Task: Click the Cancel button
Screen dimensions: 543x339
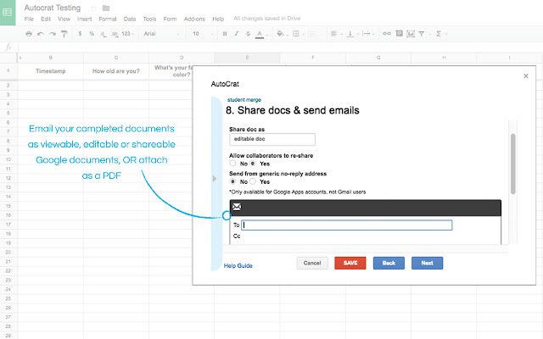Action: pos(312,263)
